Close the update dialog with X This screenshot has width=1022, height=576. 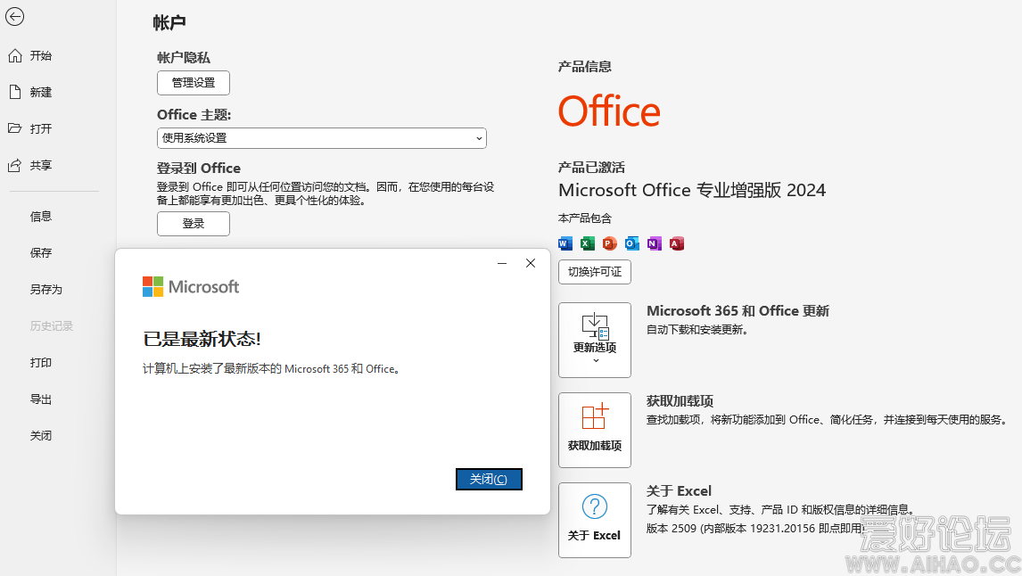pyautogui.click(x=531, y=263)
